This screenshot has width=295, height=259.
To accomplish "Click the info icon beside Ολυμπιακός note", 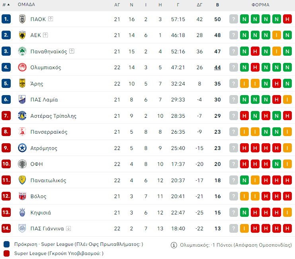I will click(174, 245).
